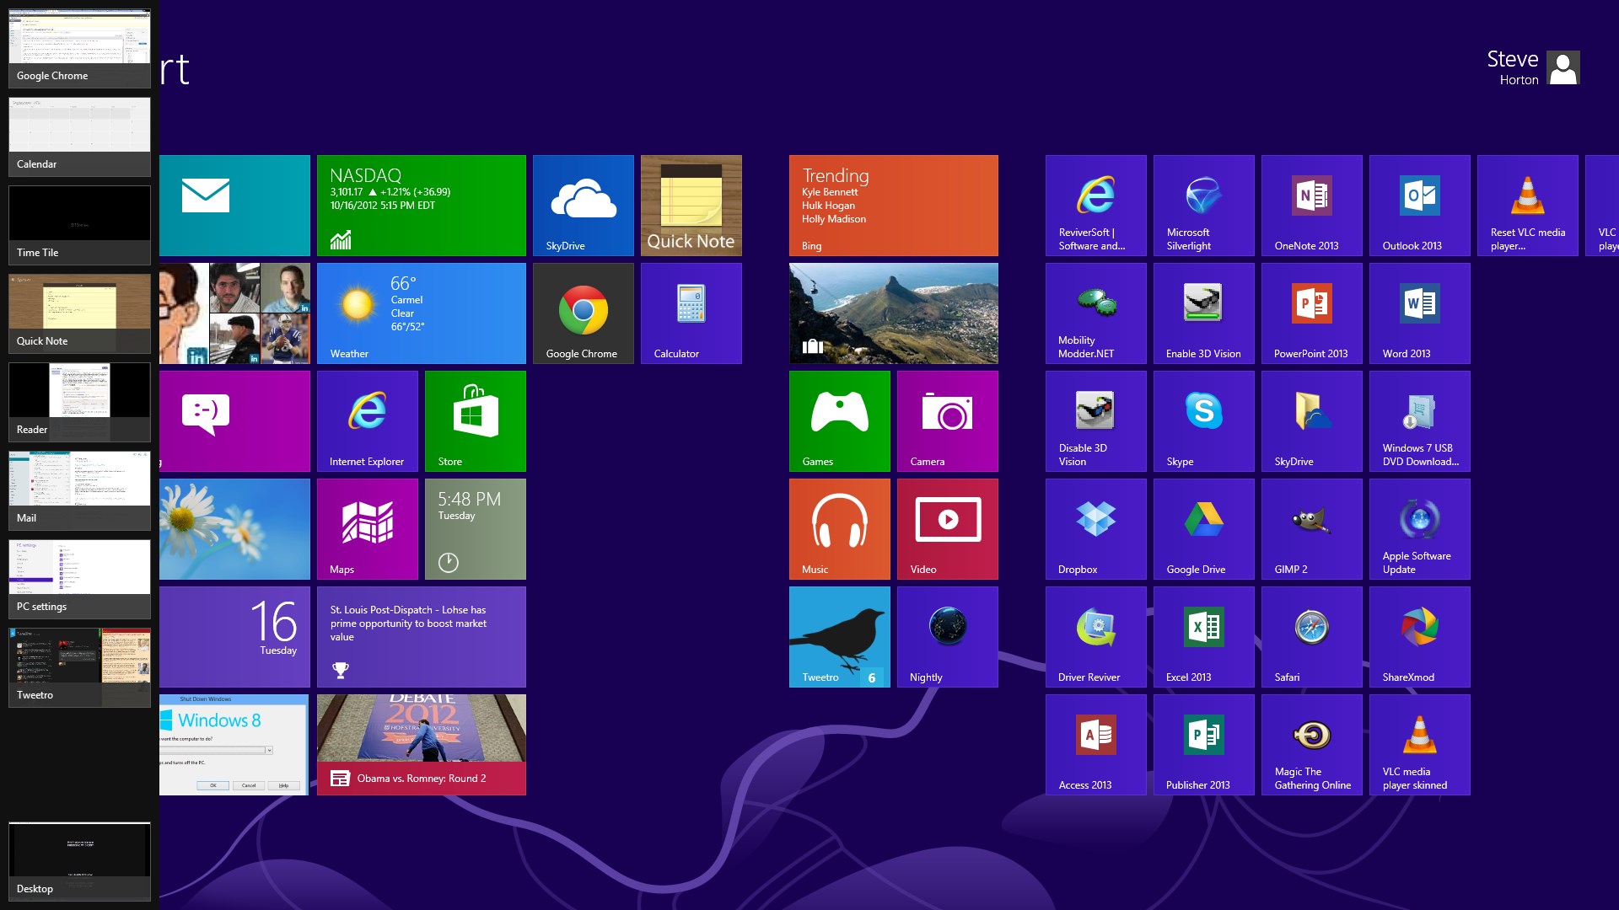Open GIMP 2 tile
This screenshot has height=910, width=1619.
pyautogui.click(x=1311, y=529)
